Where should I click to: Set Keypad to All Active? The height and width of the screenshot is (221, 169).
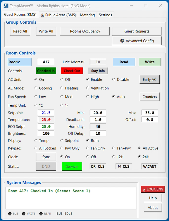tap(148, 148)
